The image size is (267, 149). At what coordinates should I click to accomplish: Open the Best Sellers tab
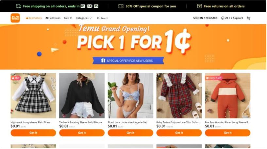click(34, 18)
